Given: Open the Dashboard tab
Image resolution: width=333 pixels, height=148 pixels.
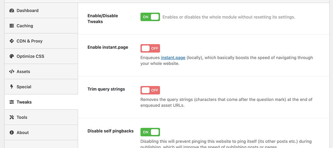Looking at the screenshot, I should pos(41,10).
